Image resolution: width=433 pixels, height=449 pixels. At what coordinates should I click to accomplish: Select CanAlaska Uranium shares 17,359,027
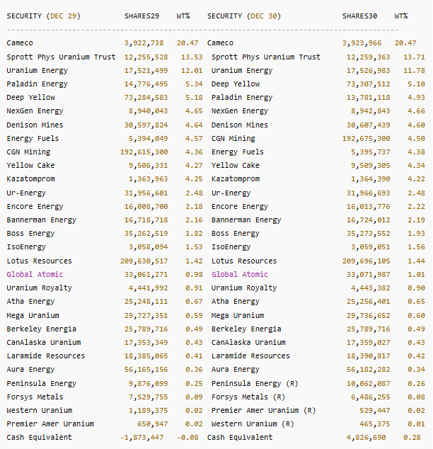point(369,343)
